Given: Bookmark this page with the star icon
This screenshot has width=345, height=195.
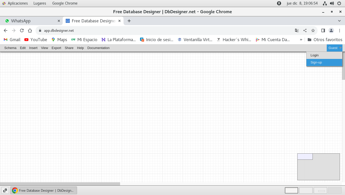Looking at the screenshot, I should coord(313,30).
